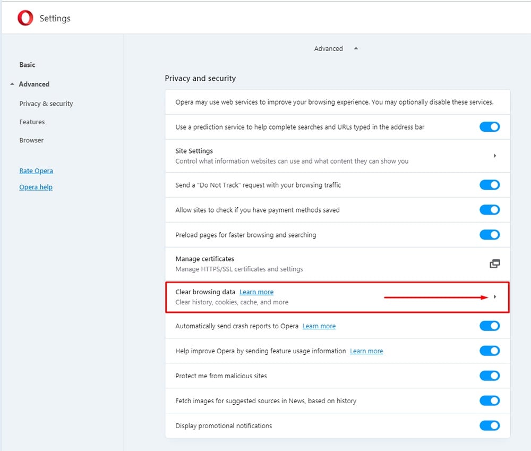This screenshot has width=531, height=451.
Task: Click 'Control what information websites can use' description
Action: point(292,161)
